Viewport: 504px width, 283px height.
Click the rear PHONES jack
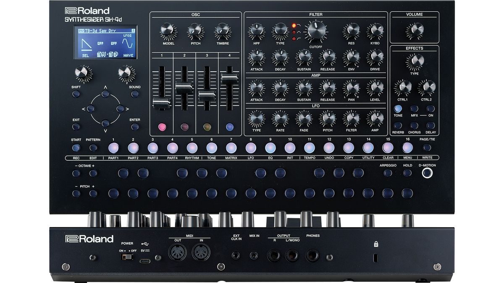point(312,254)
